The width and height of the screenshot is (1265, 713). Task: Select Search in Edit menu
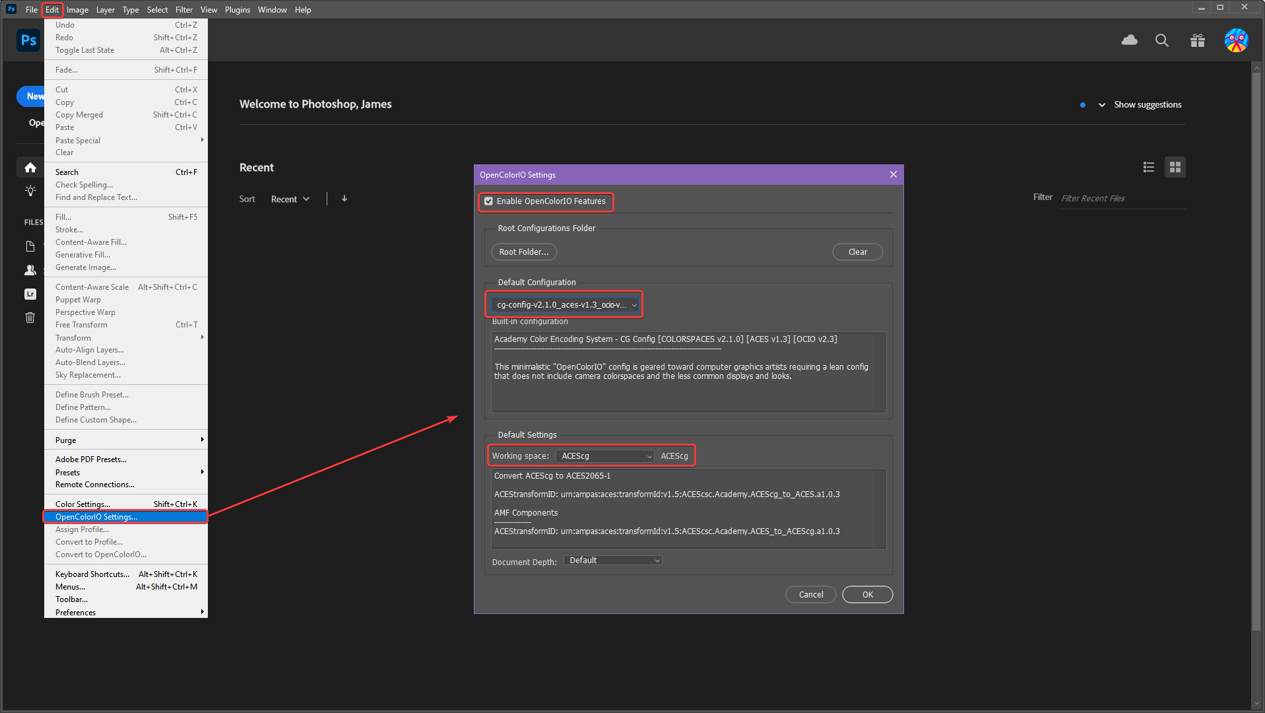tap(125, 172)
